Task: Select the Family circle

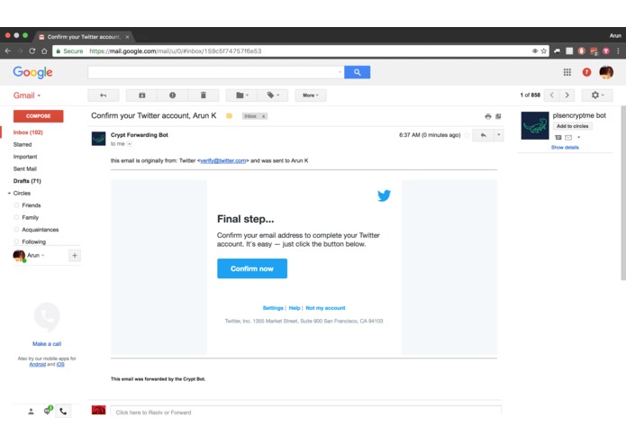Action: [x=30, y=217]
